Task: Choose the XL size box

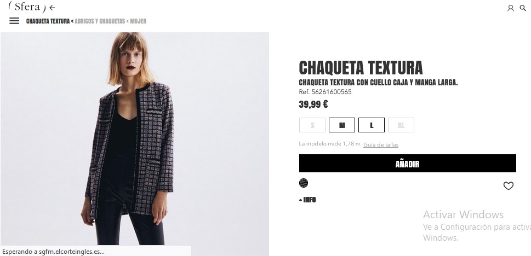Action: pyautogui.click(x=401, y=125)
